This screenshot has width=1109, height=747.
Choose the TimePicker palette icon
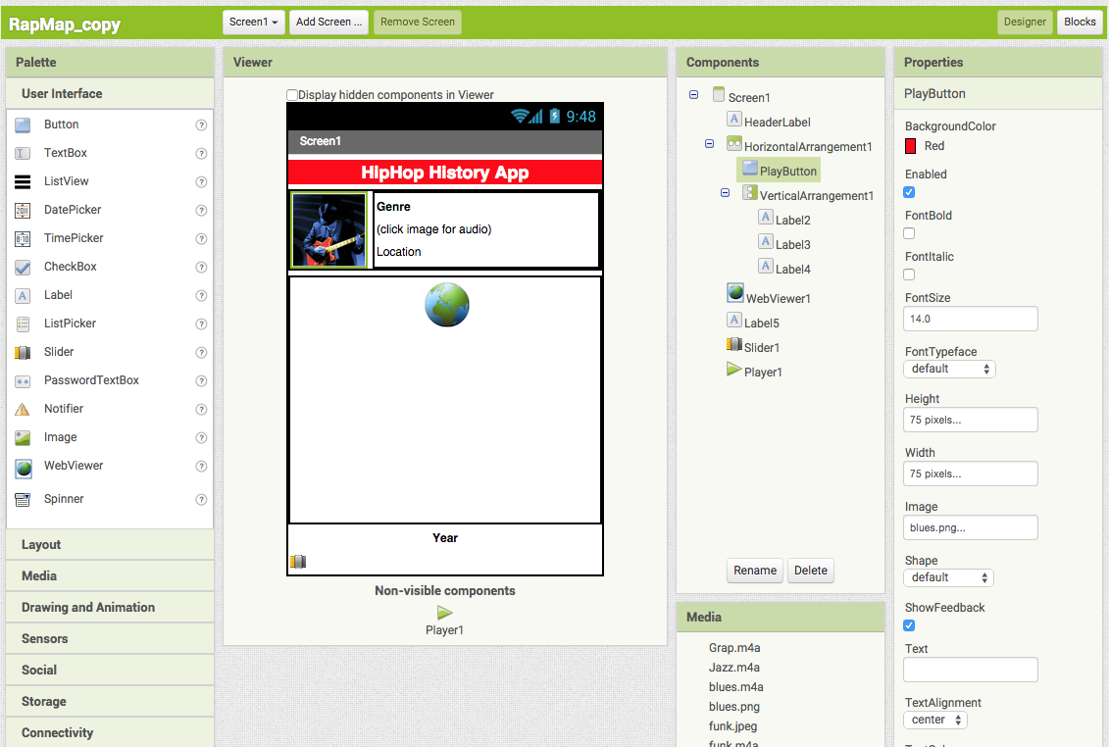tap(23, 238)
